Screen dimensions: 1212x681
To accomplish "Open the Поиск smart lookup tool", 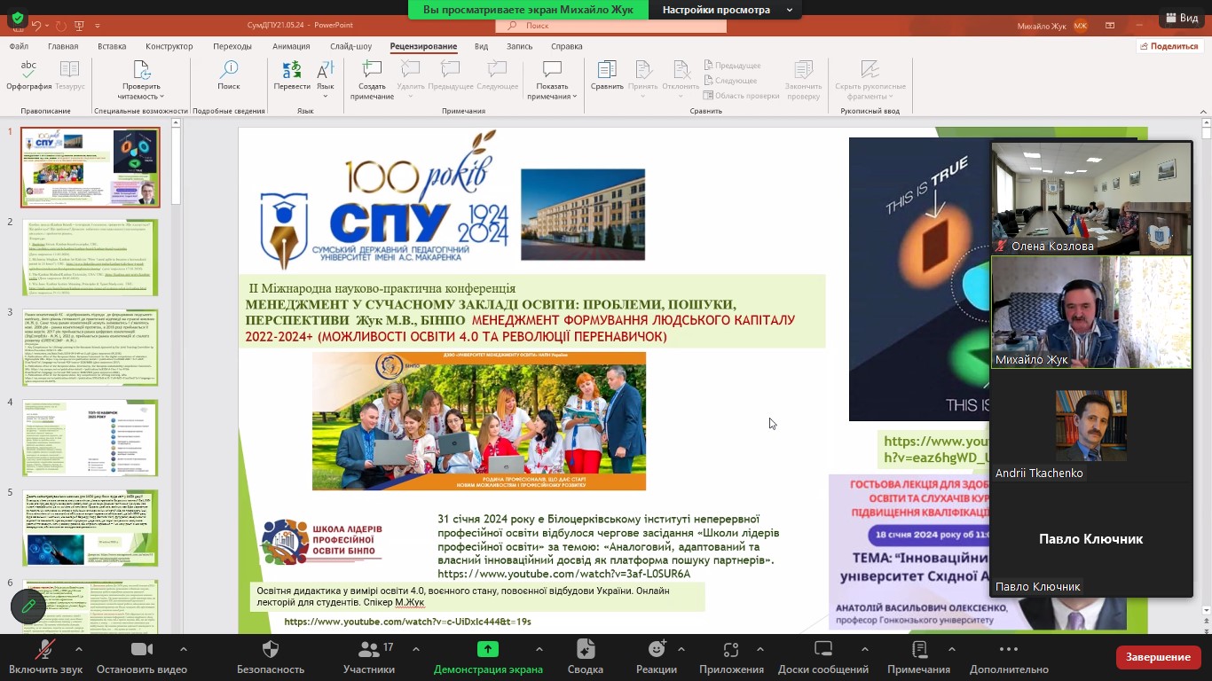I will pyautogui.click(x=229, y=70).
